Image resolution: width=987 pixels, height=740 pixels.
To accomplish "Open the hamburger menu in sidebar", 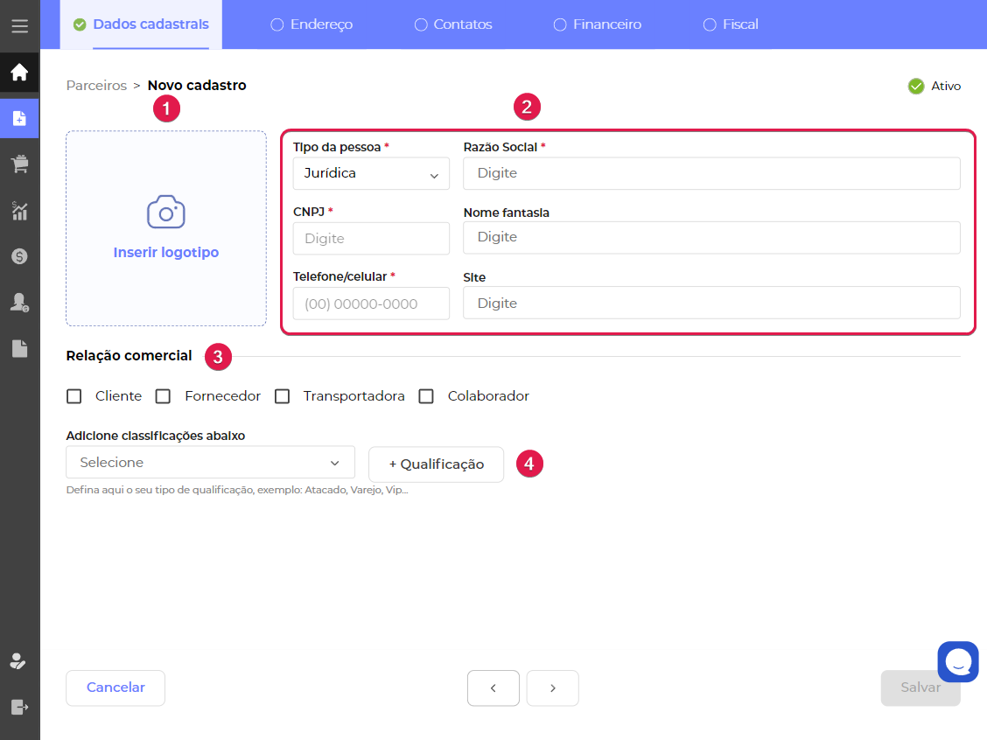I will [19, 25].
